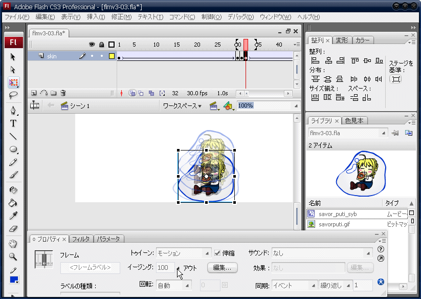This screenshot has height=299, width=421.
Task: Click the Center Frame icon in timeline
Action: pos(122,93)
